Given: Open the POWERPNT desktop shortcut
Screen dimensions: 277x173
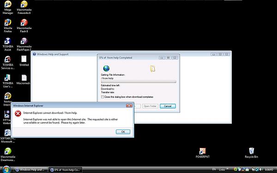Looking at the screenshot, I should [x=203, y=153].
